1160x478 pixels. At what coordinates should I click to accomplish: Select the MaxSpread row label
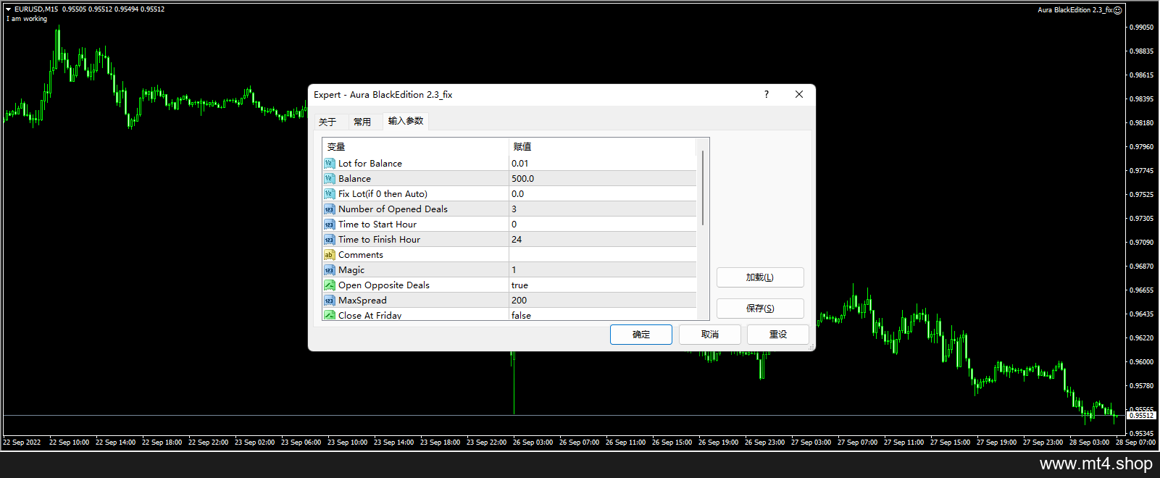362,301
